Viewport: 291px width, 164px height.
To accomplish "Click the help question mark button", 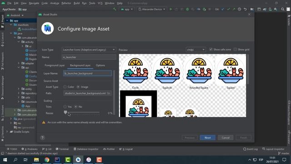I will click(42, 138).
